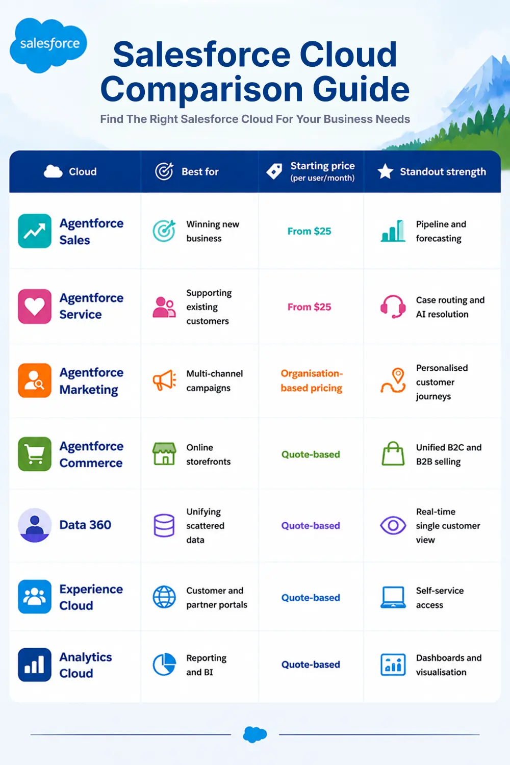Click the 'Organisation-based pricing' text
This screenshot has width=510, height=765.
pyautogui.click(x=312, y=380)
